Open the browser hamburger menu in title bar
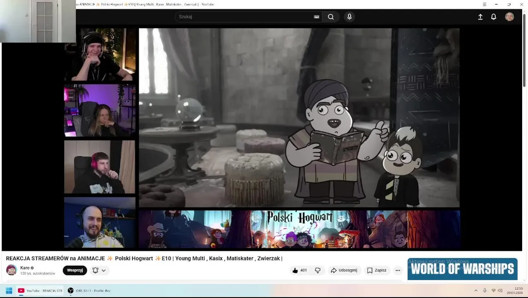528x298 pixels. coord(485,4)
